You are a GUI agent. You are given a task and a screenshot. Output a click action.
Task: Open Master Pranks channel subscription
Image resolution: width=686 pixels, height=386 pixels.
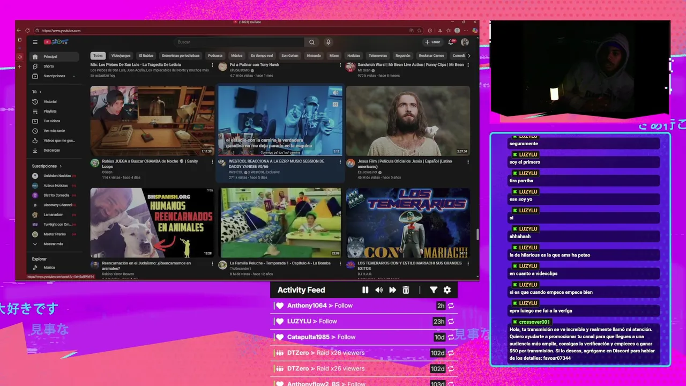(54, 234)
